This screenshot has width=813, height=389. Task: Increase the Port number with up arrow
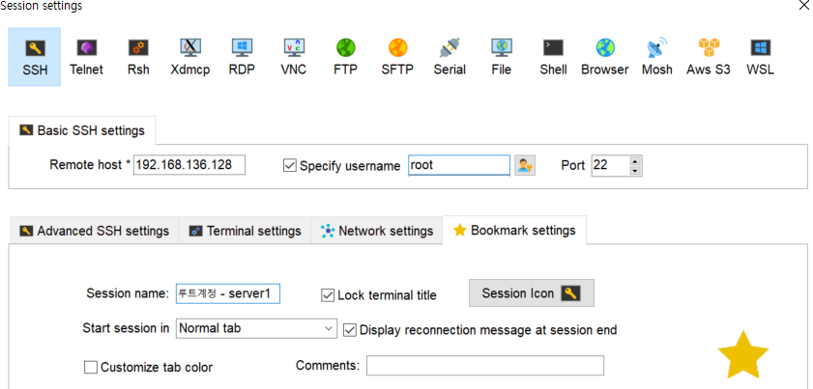(x=635, y=160)
